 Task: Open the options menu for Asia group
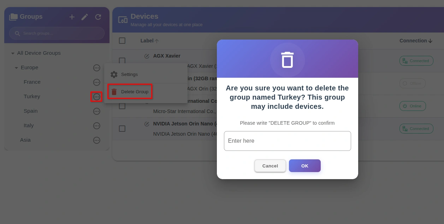(96, 140)
